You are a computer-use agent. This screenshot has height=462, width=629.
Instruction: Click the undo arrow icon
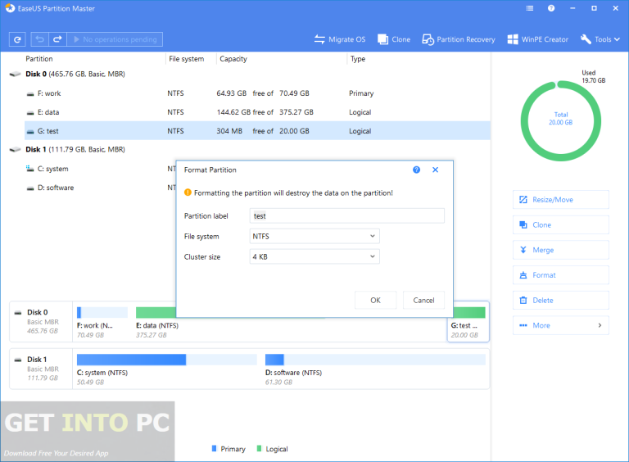[x=39, y=39]
